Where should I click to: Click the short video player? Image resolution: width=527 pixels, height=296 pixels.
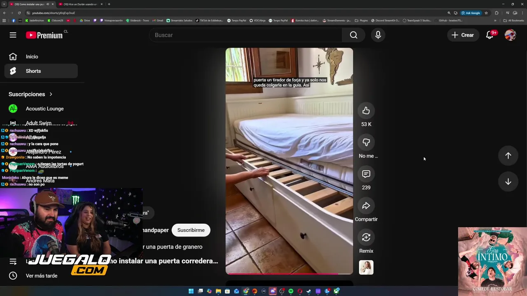click(x=289, y=161)
